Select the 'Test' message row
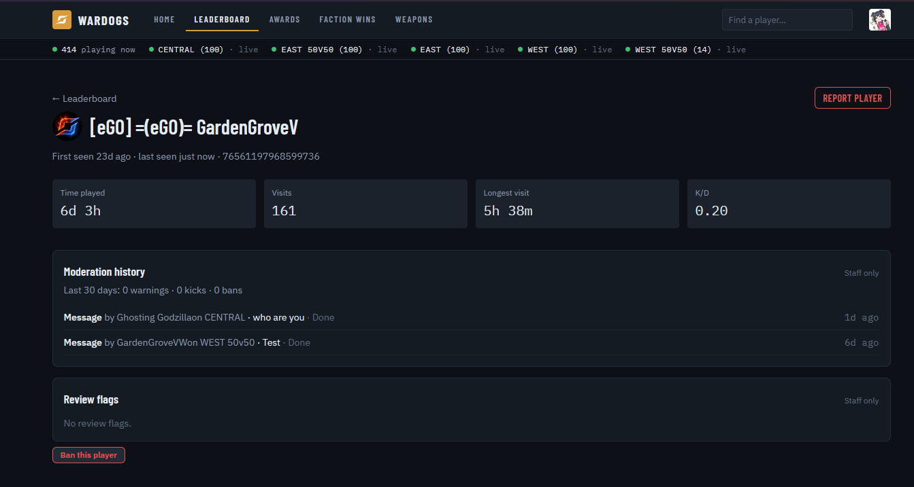 471,342
